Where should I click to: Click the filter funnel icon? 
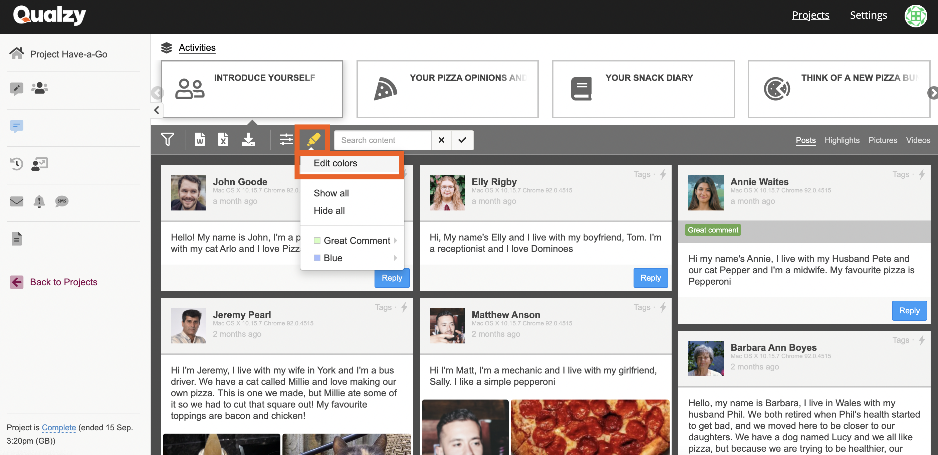168,140
